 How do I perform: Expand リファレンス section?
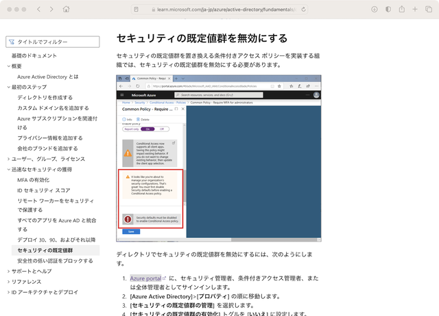pos(9,282)
